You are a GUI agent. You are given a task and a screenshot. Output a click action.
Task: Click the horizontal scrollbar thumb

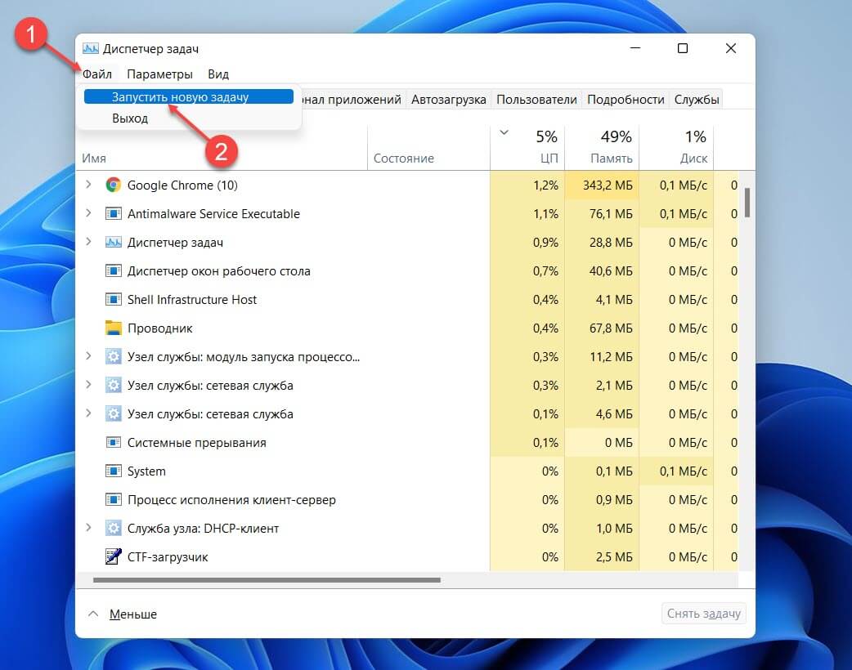click(x=267, y=580)
